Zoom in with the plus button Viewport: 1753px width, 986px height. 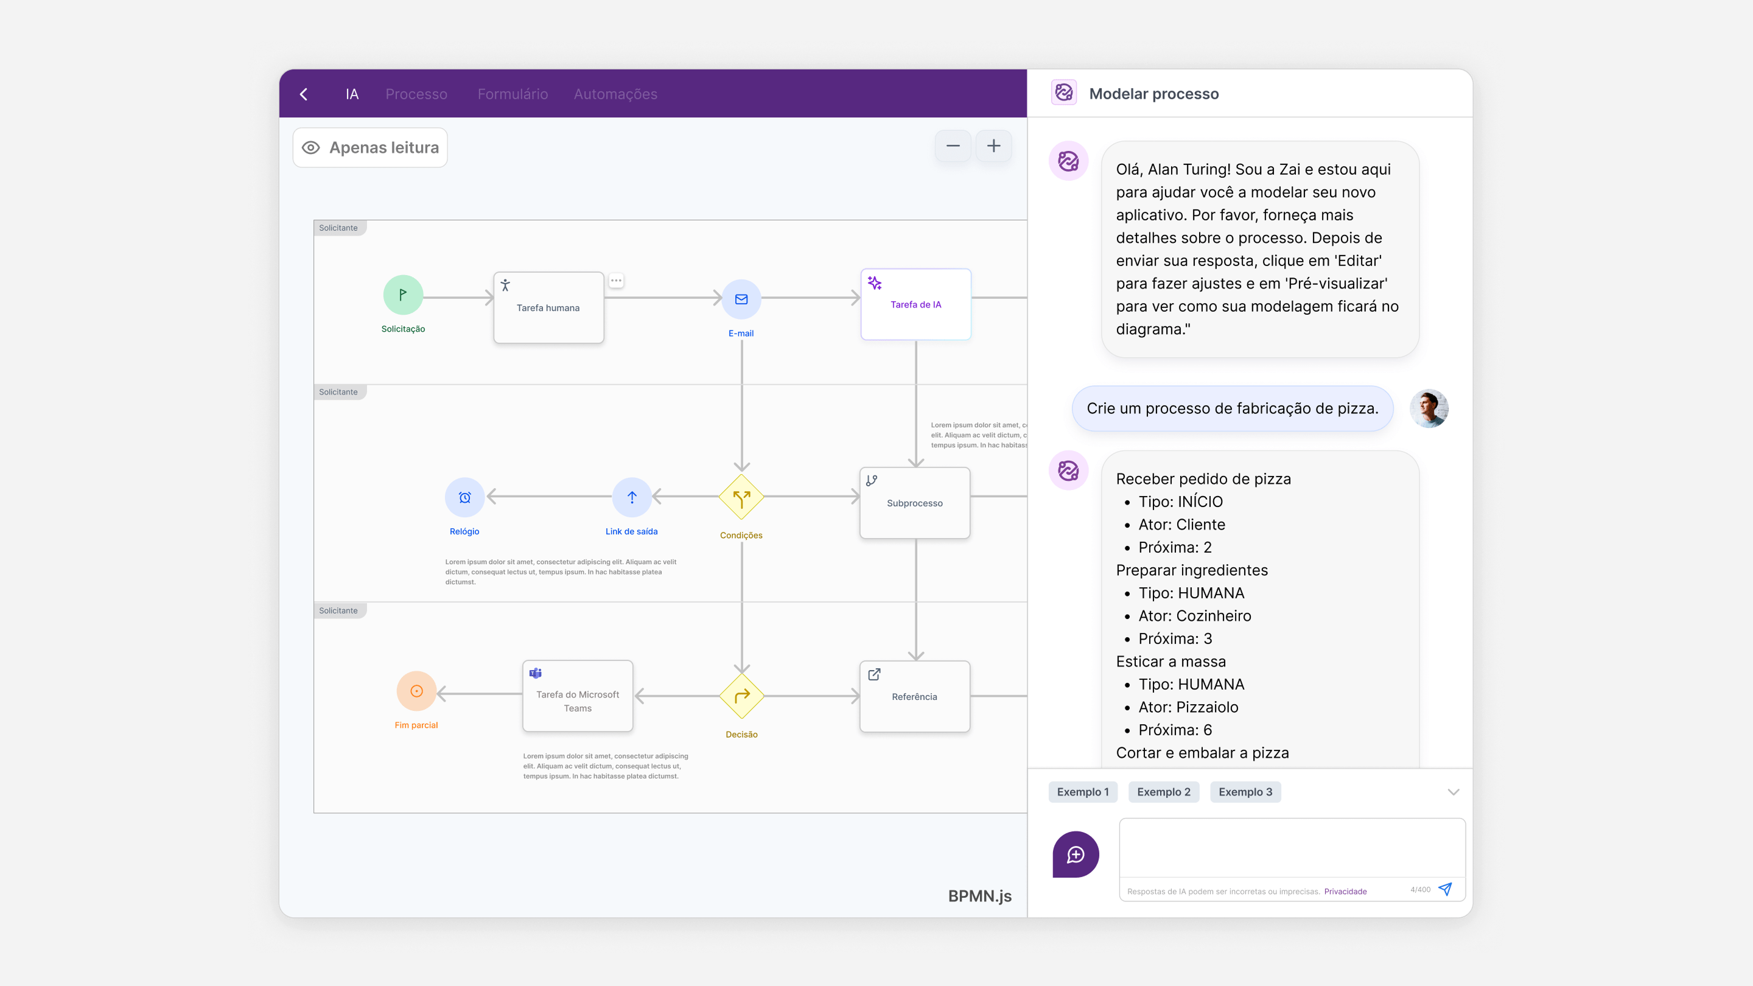click(x=993, y=145)
